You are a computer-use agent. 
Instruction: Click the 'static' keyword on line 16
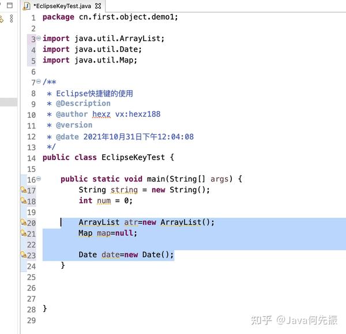pyautogui.click(x=106, y=179)
